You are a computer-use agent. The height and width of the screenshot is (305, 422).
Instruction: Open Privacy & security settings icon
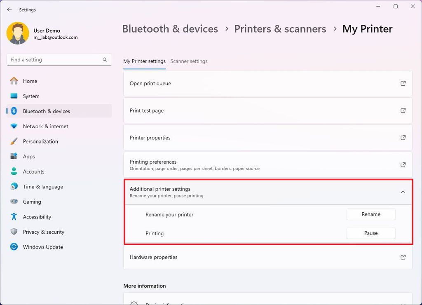[x=14, y=232]
